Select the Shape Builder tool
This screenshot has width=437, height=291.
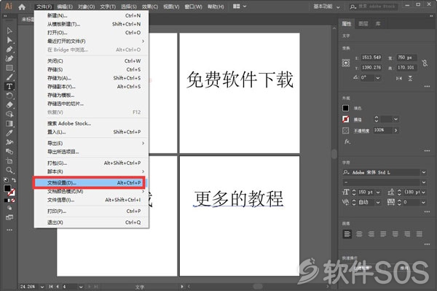(x=9, y=114)
